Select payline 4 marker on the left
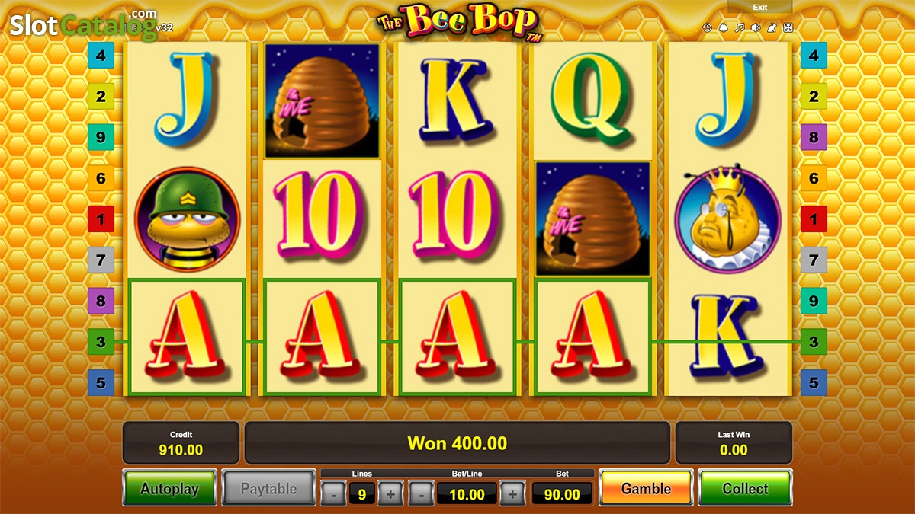Image resolution: width=915 pixels, height=514 pixels. click(x=101, y=56)
